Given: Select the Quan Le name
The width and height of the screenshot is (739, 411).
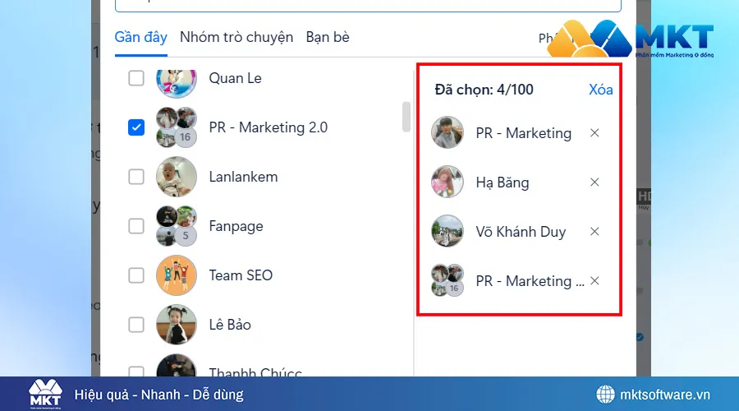Looking at the screenshot, I should (235, 78).
